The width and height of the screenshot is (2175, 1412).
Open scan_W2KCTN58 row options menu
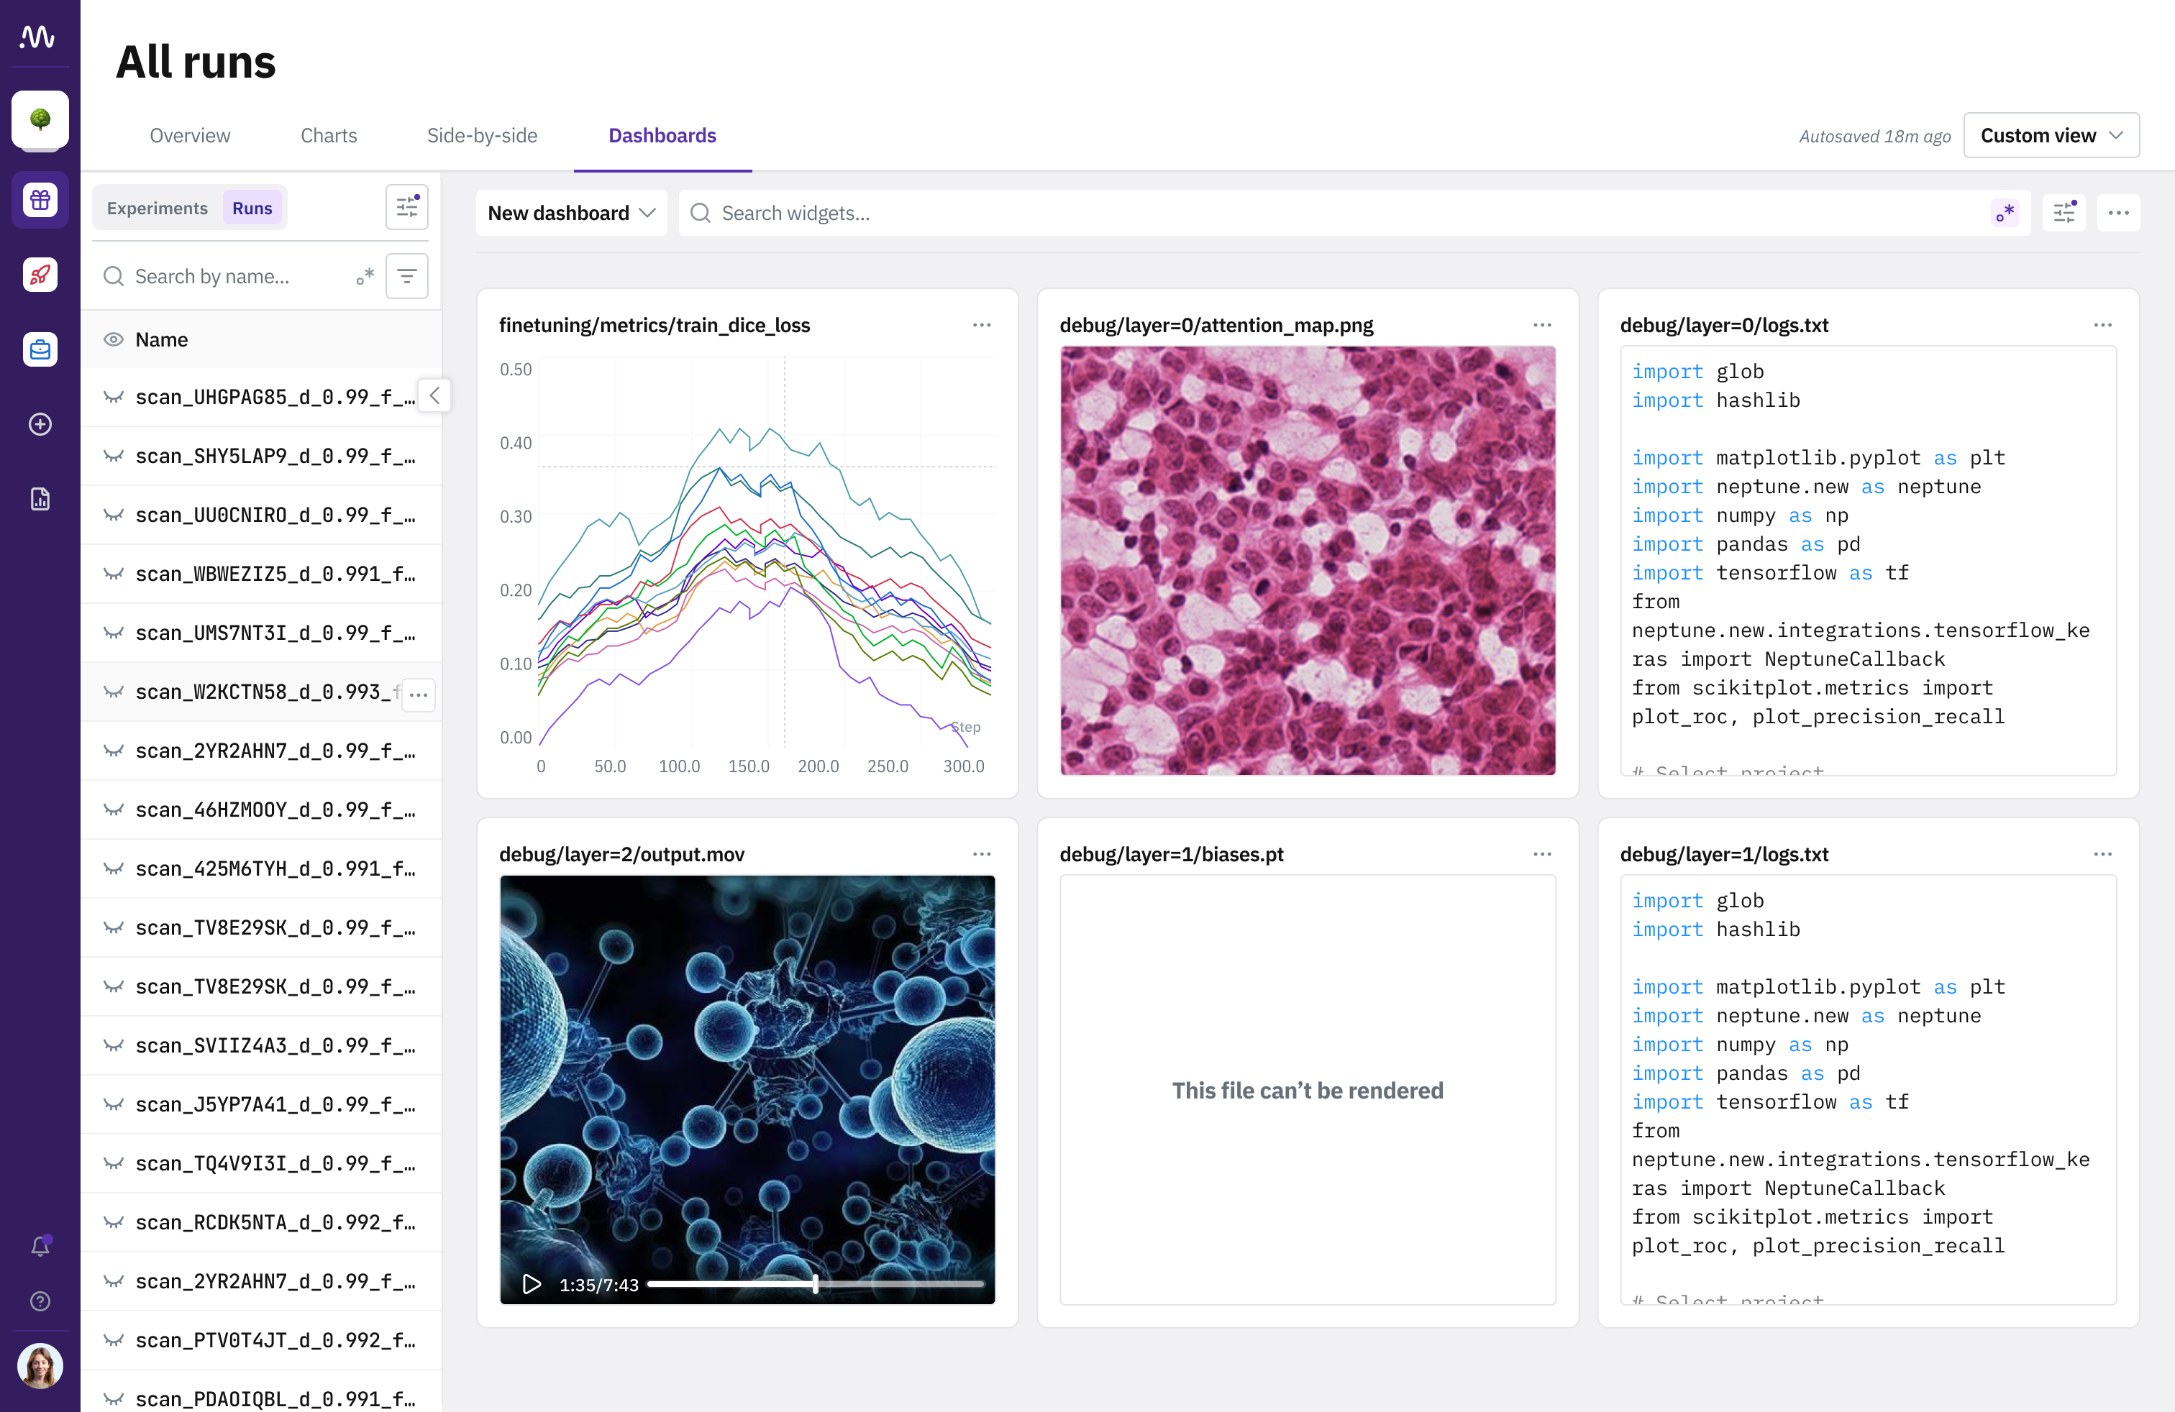pos(419,694)
